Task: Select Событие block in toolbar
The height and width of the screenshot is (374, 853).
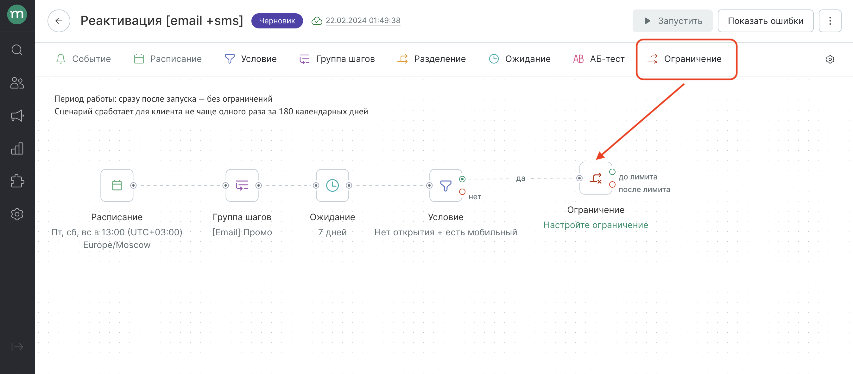Action: pos(83,59)
